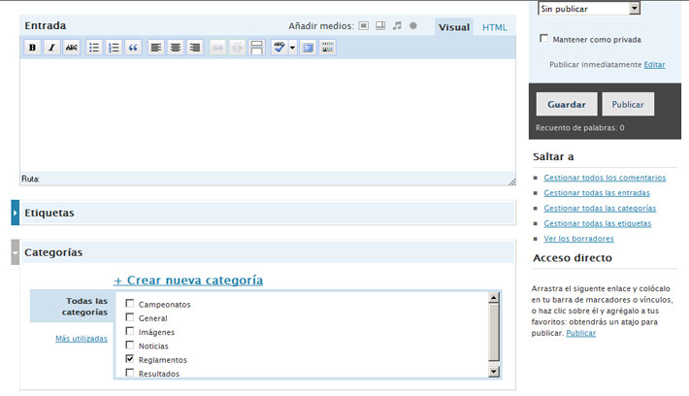Viewport: 689px width, 396px height.
Task: Align text to the right
Action: [195, 48]
